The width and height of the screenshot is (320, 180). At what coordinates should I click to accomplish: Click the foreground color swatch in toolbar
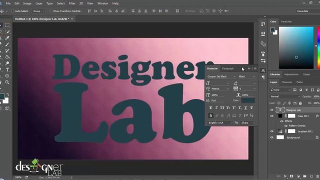[x=2, y=96]
